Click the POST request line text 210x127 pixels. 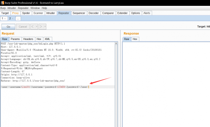33,44
